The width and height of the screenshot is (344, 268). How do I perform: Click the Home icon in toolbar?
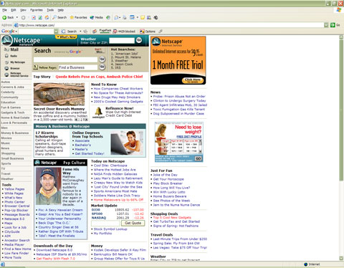(x=47, y=17)
